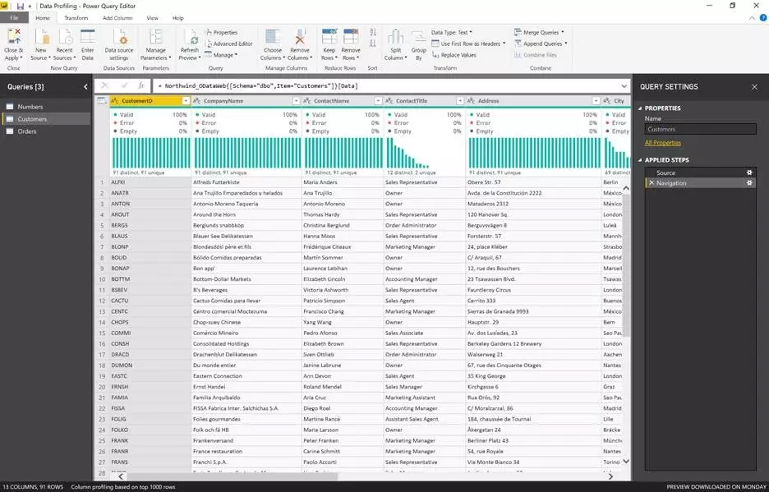769x492 pixels.
Task: Click the fx formula icon
Action: point(140,86)
